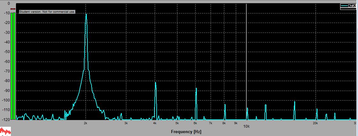358x136 pixels.
Task: Click the "2k" frequency axis label
Action: [x=86, y=123]
